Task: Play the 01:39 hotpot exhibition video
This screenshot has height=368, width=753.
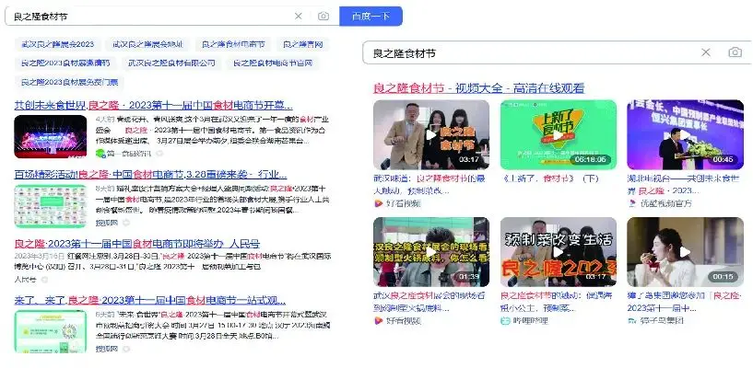Action: [x=431, y=252]
